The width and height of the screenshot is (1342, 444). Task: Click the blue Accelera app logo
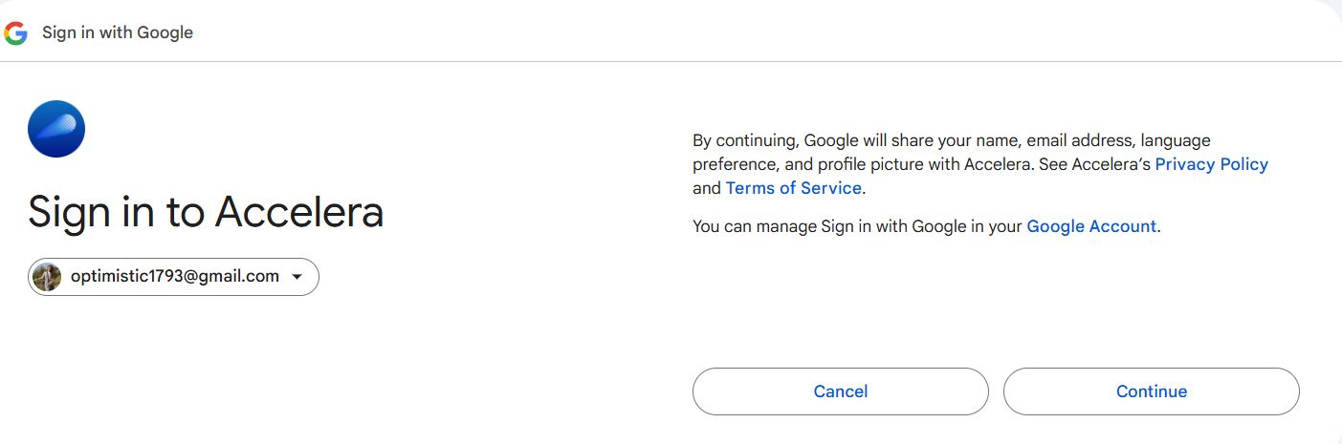pyautogui.click(x=56, y=129)
